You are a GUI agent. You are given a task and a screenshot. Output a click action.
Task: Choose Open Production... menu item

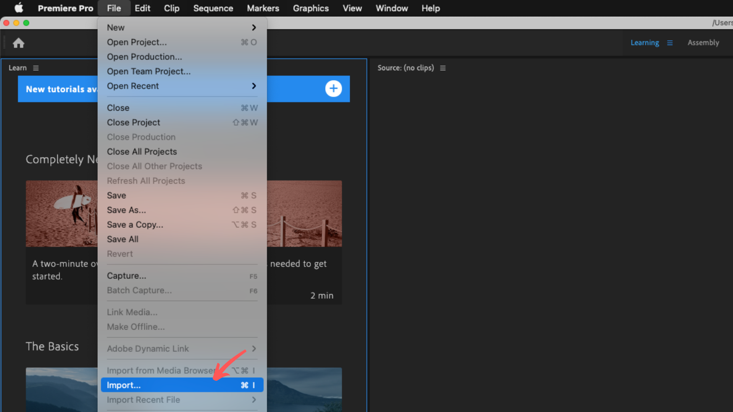coord(182,57)
